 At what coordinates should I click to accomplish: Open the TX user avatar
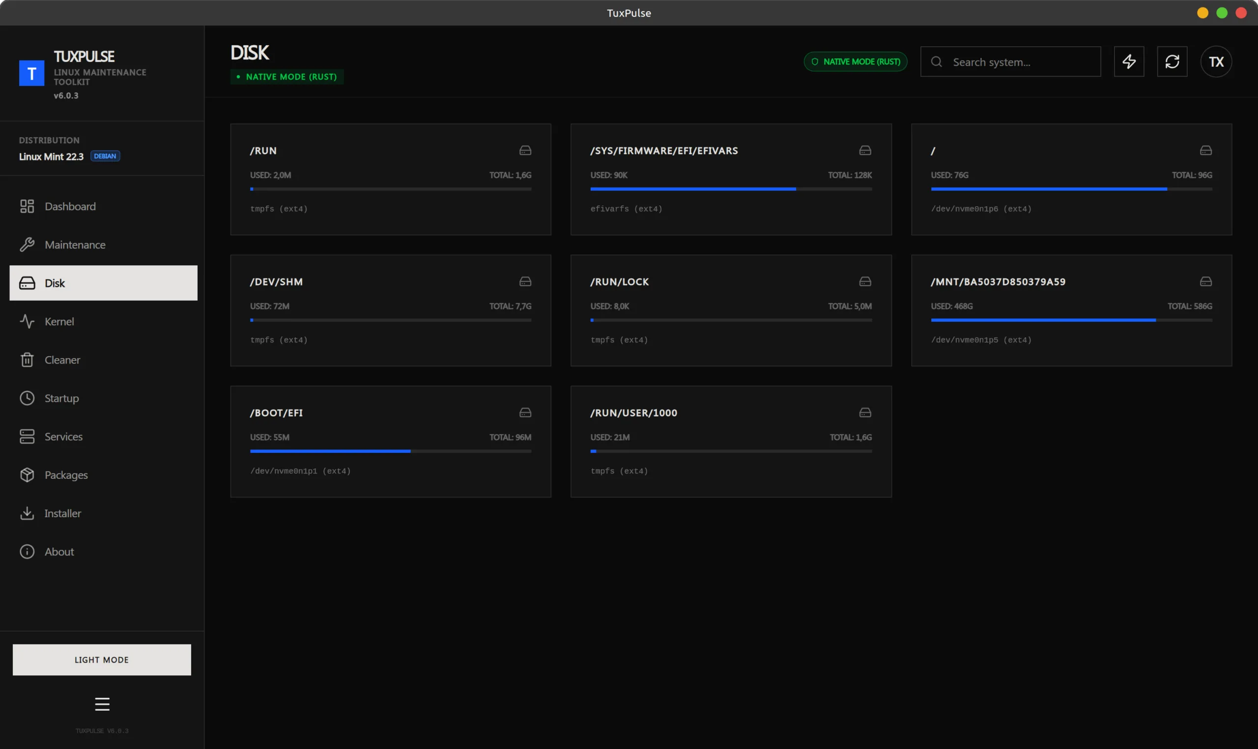point(1216,61)
